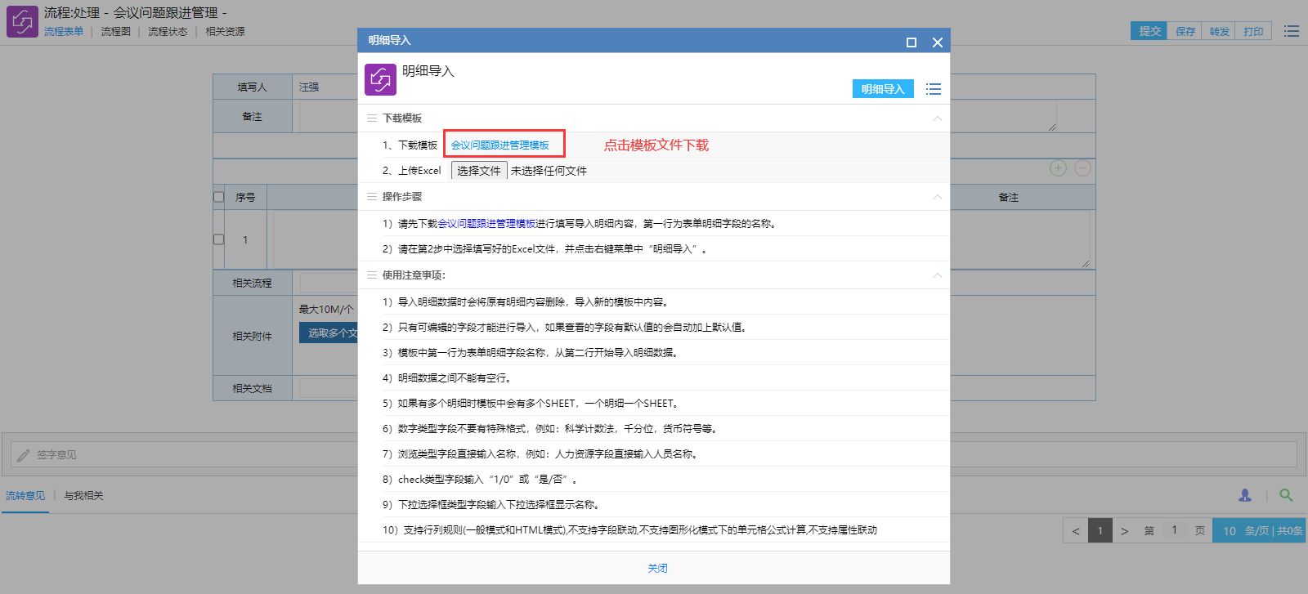Click the search magnifier icon at bottom right
The width and height of the screenshot is (1308, 594).
click(1286, 495)
